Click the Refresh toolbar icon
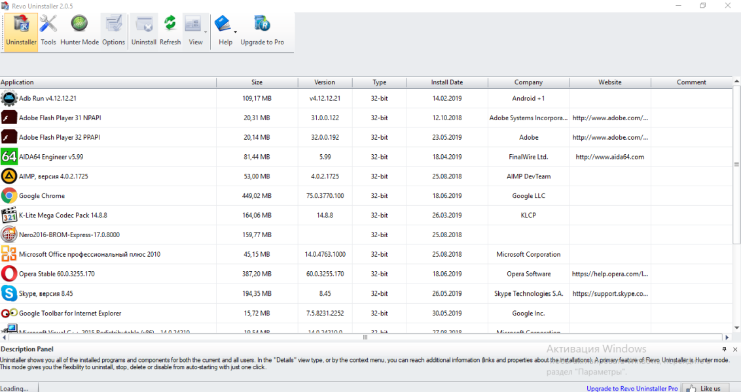Screen dimensions: 741x392 (170, 31)
